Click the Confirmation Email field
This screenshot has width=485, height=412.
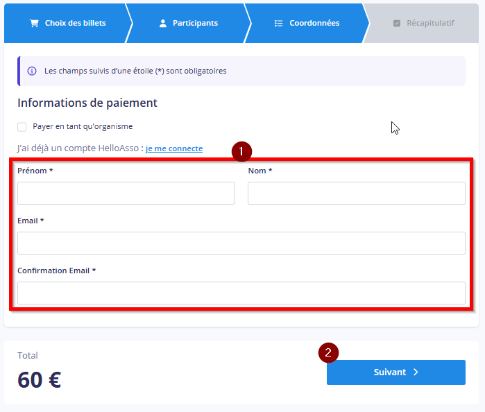point(241,293)
